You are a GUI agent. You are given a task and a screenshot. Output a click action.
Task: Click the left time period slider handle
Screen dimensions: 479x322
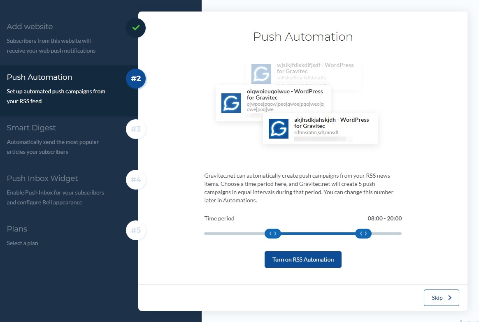coord(272,234)
